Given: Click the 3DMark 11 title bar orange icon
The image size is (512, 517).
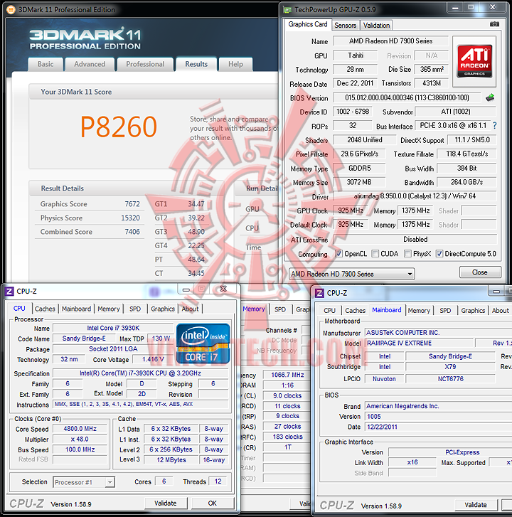Looking at the screenshot, I should [x=11, y=9].
